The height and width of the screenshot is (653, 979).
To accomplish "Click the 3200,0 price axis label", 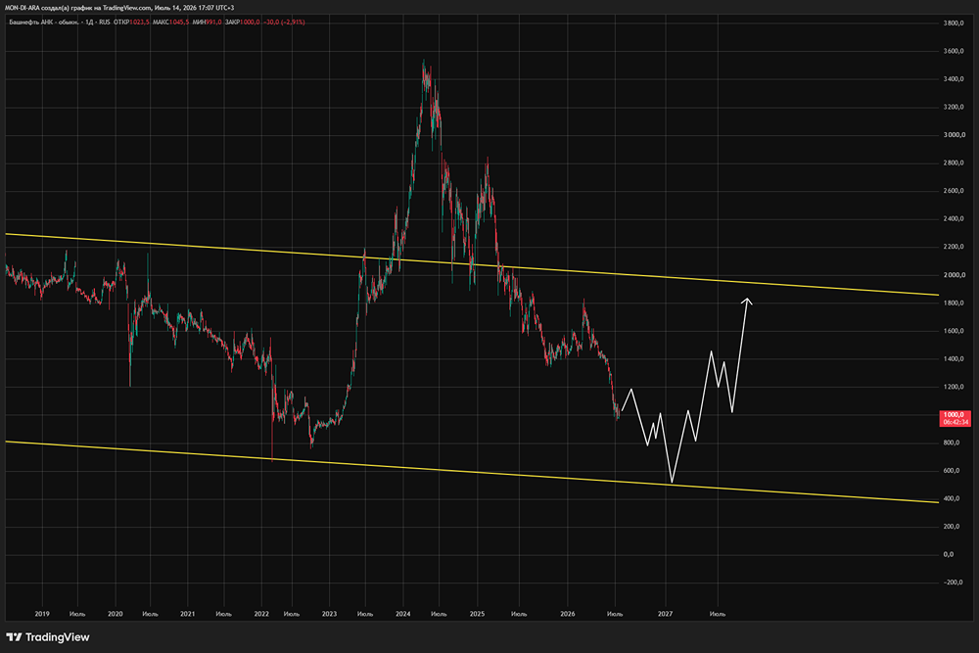I will pos(954,108).
